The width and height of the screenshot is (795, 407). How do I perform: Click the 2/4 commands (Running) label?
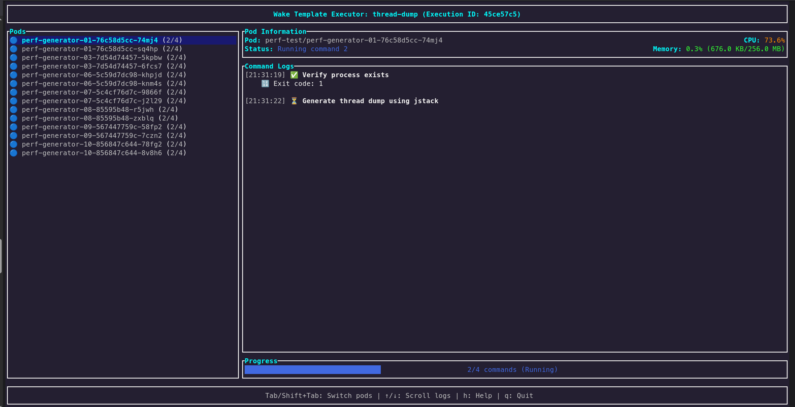pos(512,369)
